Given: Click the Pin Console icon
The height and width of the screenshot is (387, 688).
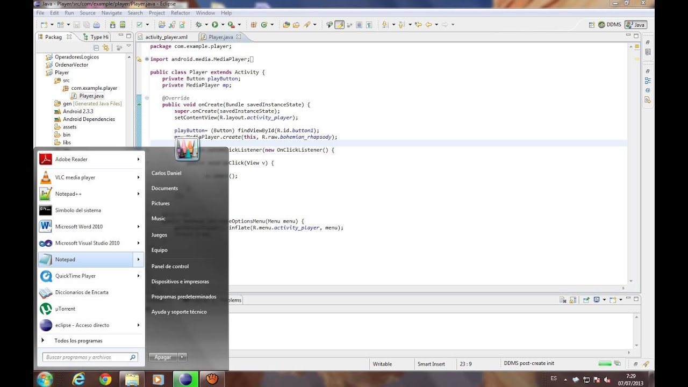Looking at the screenshot, I should (586, 299).
